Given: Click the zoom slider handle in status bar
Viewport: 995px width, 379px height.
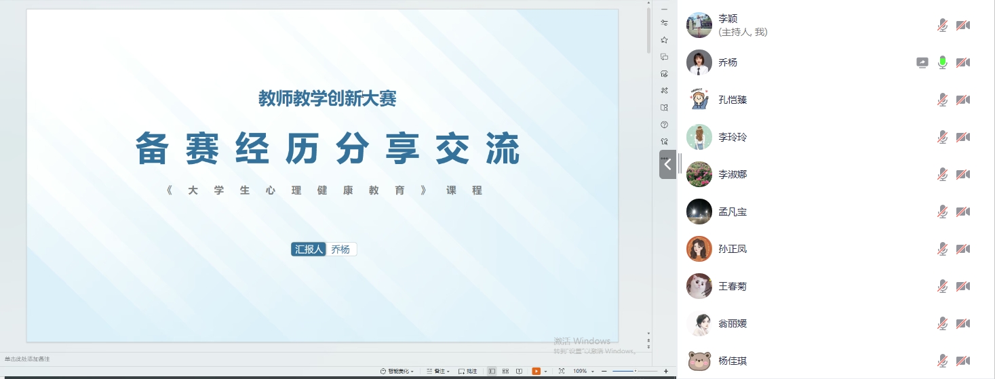Looking at the screenshot, I should (636, 372).
